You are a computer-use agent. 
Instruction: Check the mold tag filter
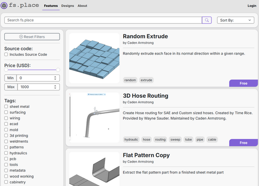(6, 130)
